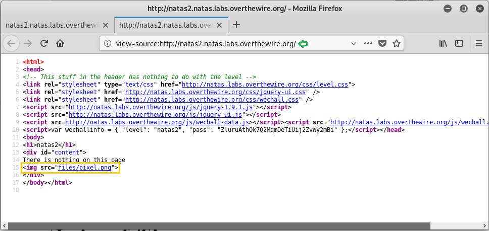Viewport: 489px width, 231px height.
Task: Close the active view-source tab
Action: pyautogui.click(x=219, y=25)
